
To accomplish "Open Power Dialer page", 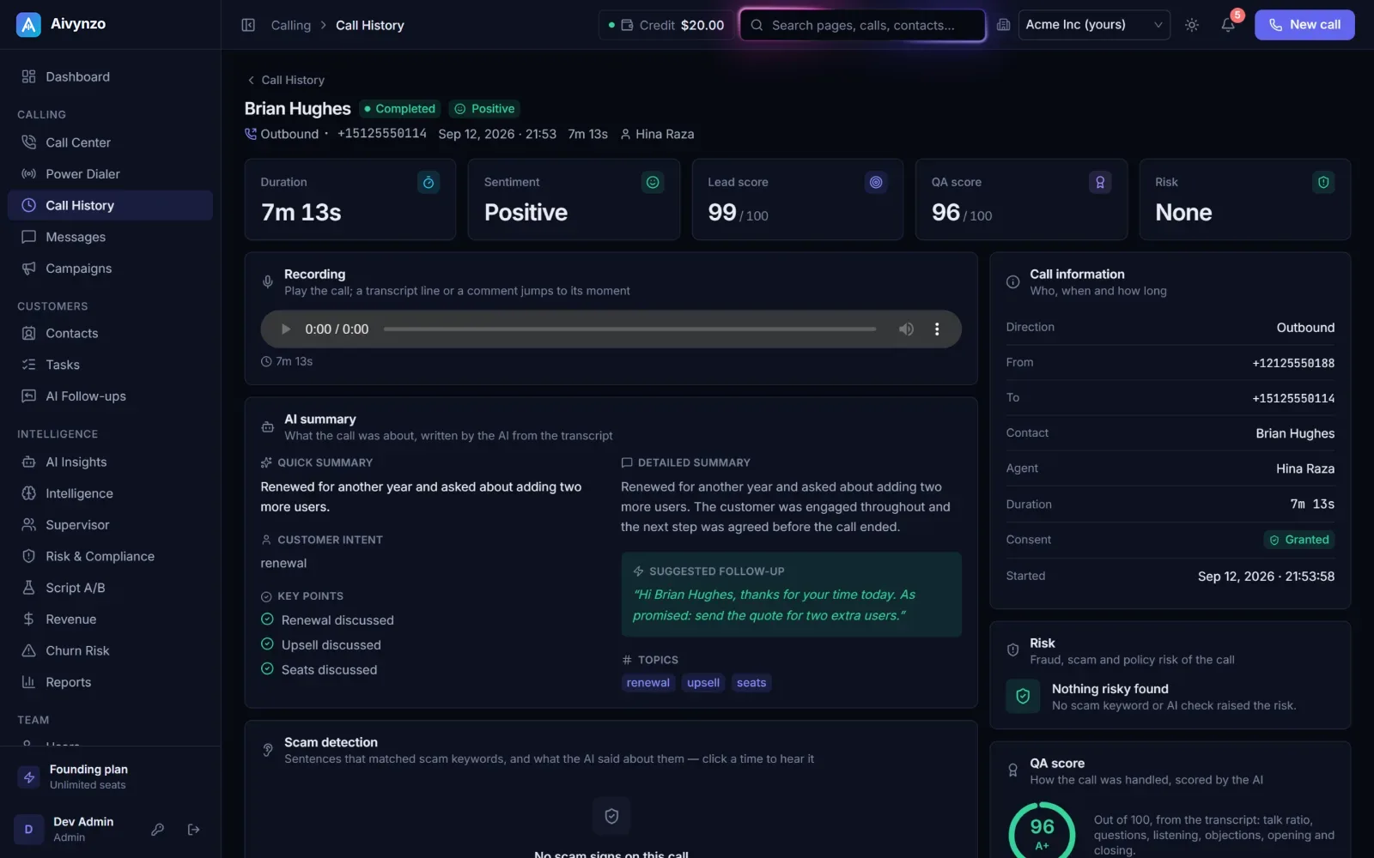I will pyautogui.click(x=110, y=174).
